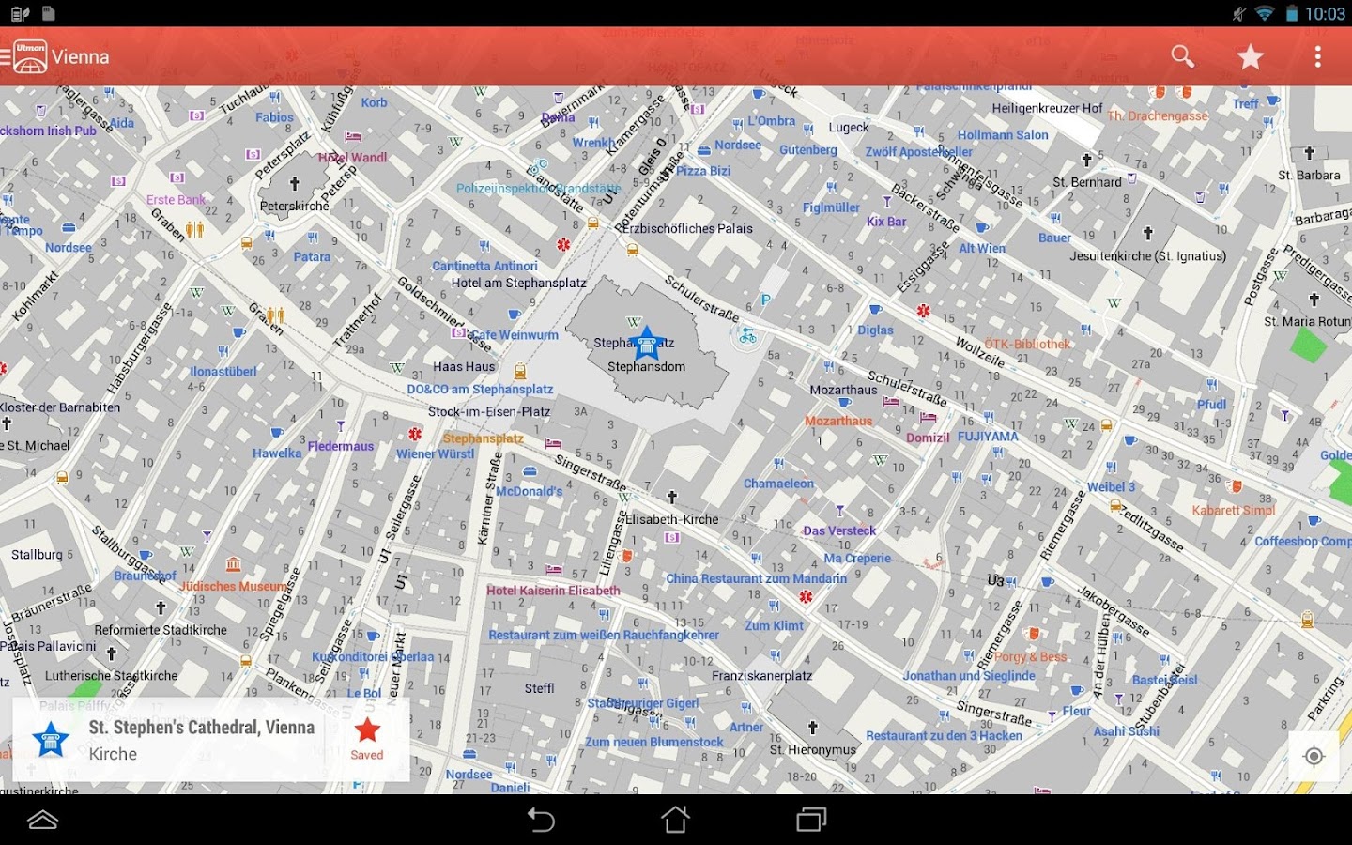Select the McDonald's label on map
This screenshot has height=845, width=1352.
click(529, 491)
